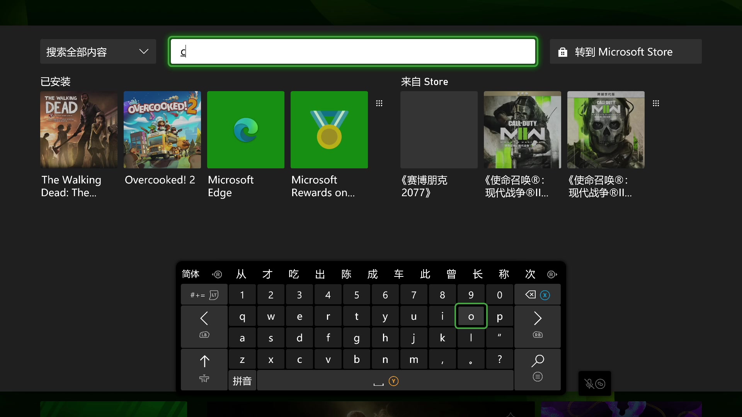This screenshot has height=417, width=742.
Task: Tap the space bar key
Action: pyautogui.click(x=385, y=381)
